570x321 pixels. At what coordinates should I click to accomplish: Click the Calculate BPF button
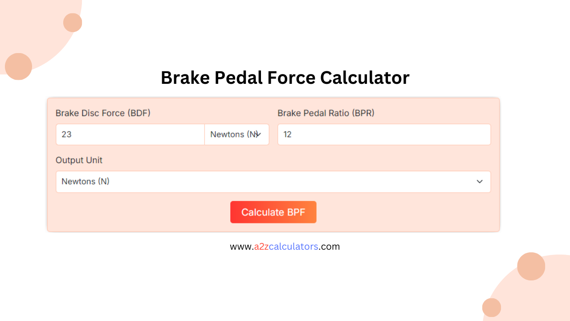273,212
